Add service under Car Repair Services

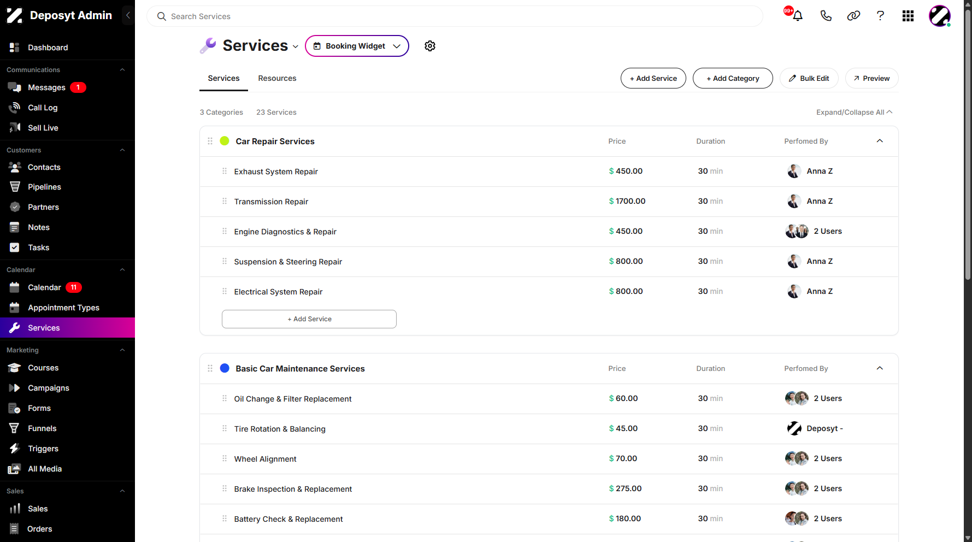tap(309, 319)
